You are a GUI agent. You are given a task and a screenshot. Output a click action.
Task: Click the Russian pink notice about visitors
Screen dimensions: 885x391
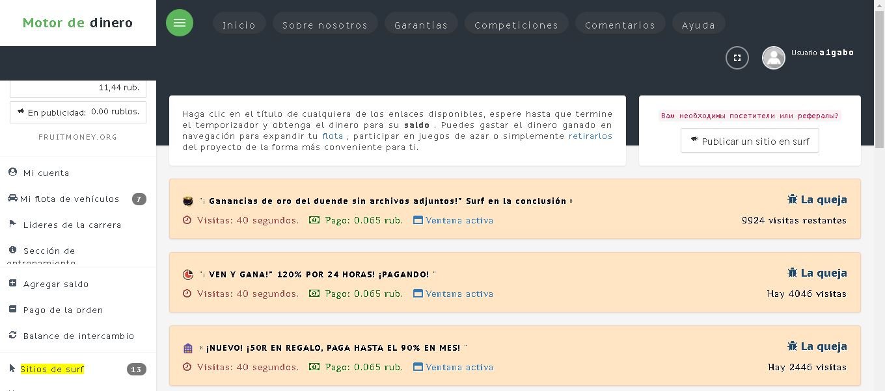[x=750, y=116]
